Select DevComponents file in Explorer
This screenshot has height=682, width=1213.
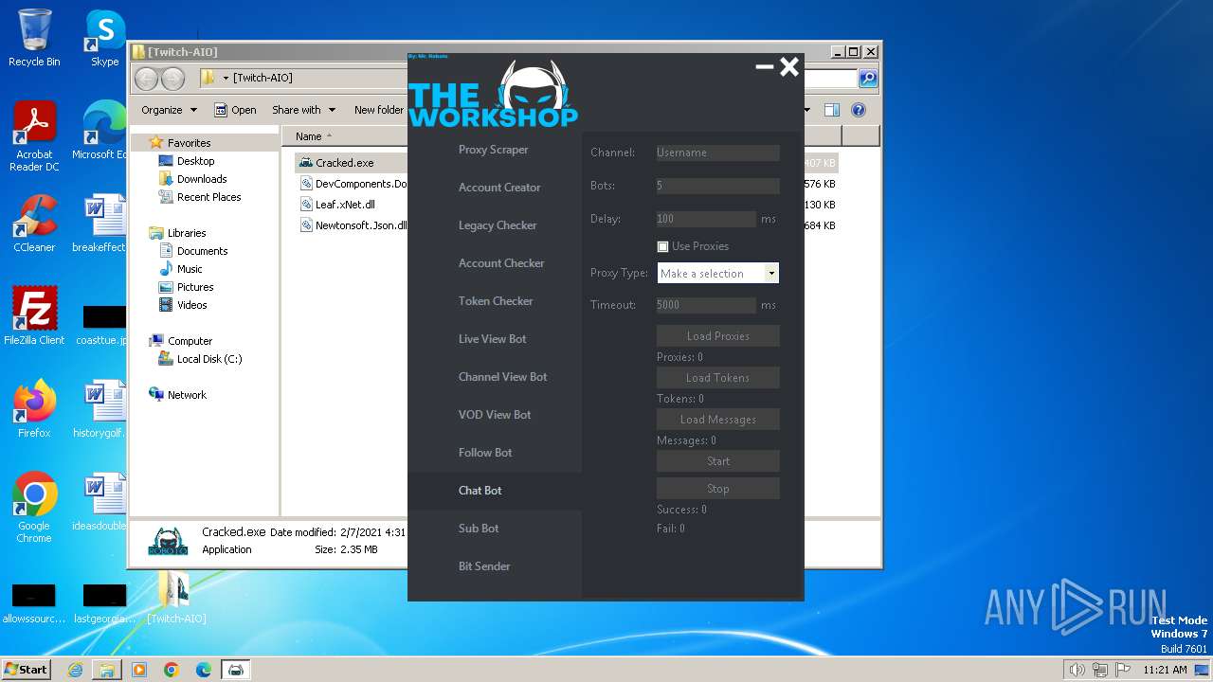click(x=353, y=184)
